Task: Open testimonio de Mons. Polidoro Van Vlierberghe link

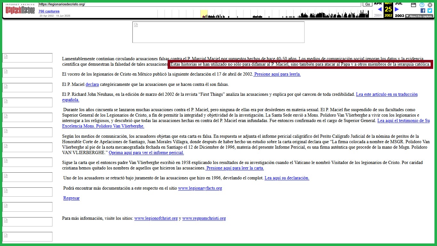Action: [x=246, y=123]
